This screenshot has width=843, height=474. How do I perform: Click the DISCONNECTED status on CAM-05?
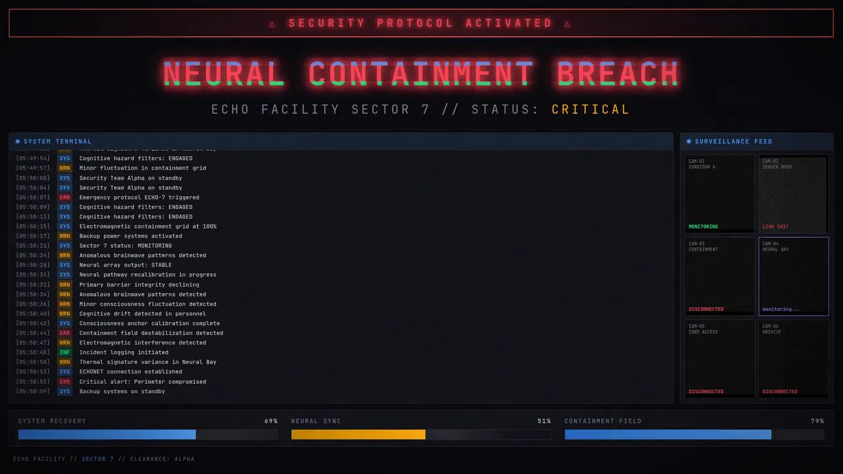point(706,392)
